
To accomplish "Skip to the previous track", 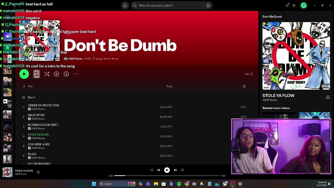I will pos(159,170).
